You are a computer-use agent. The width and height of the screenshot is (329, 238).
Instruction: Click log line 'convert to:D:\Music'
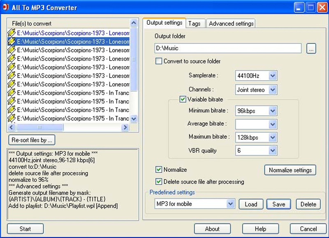[32, 167]
